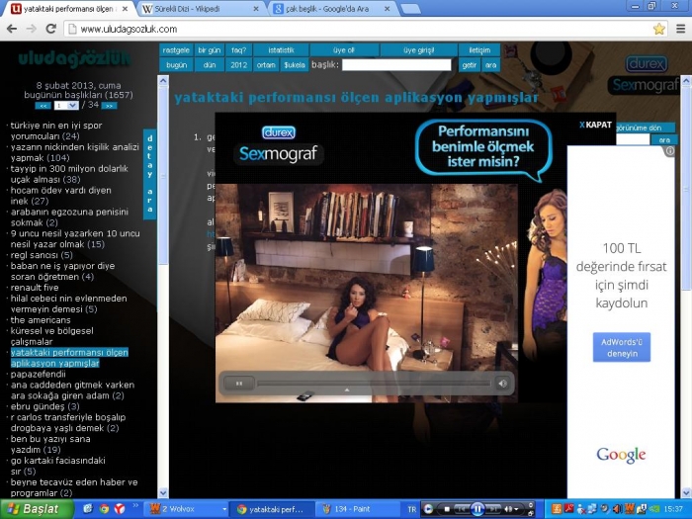The height and width of the screenshot is (519, 692).
Task: Open topic yazarın nickinden kişilik analizi yapmak
Action: pyautogui.click(x=74, y=152)
